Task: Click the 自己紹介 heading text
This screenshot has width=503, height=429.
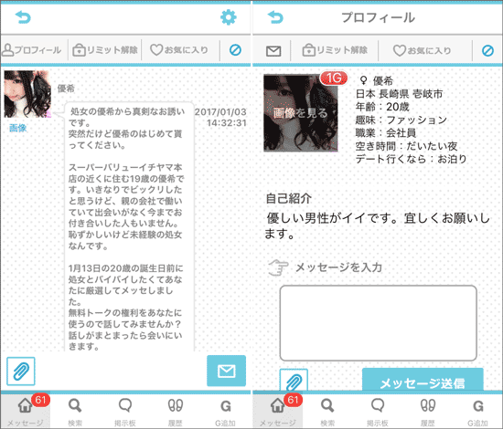Action: coord(289,198)
